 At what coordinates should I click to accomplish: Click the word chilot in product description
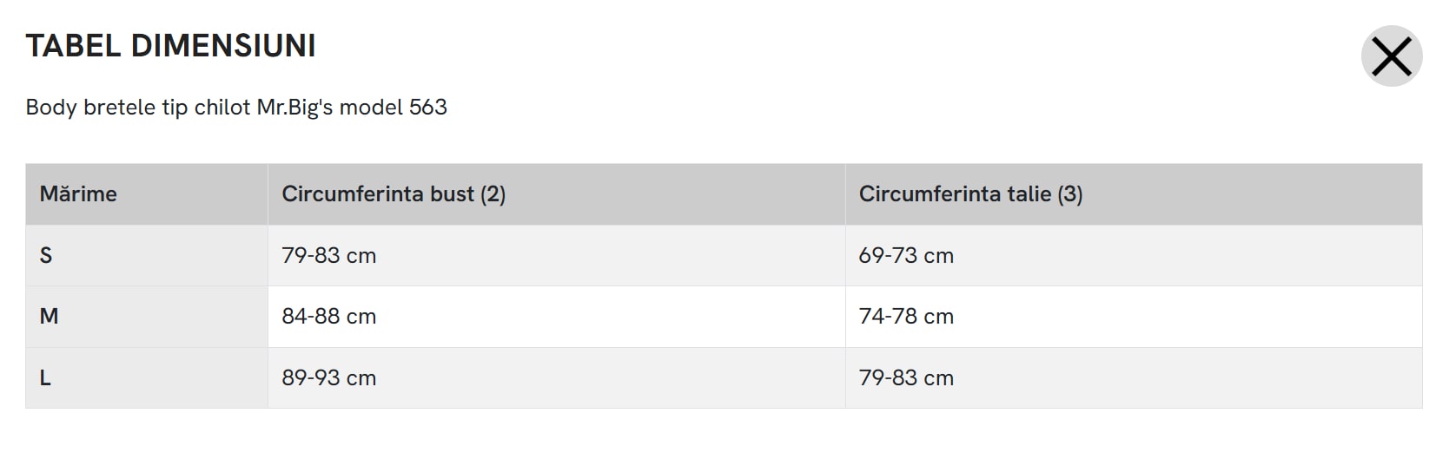(x=222, y=108)
